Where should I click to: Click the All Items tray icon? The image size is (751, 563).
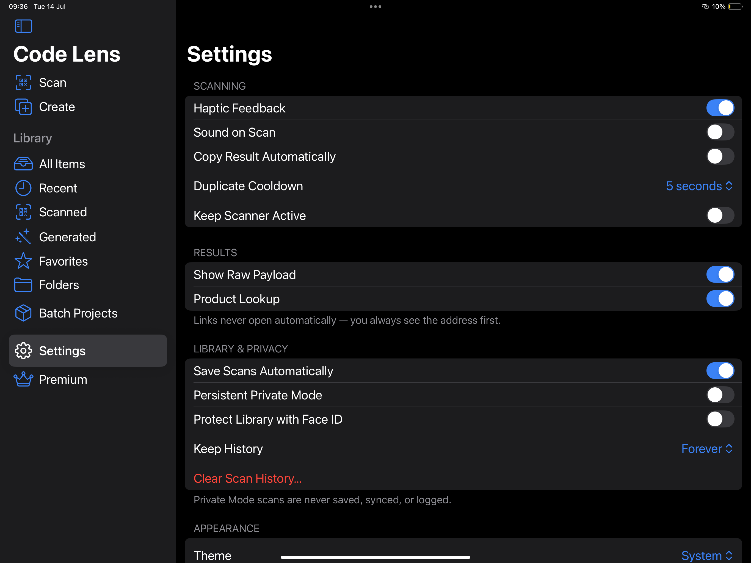pos(23,164)
